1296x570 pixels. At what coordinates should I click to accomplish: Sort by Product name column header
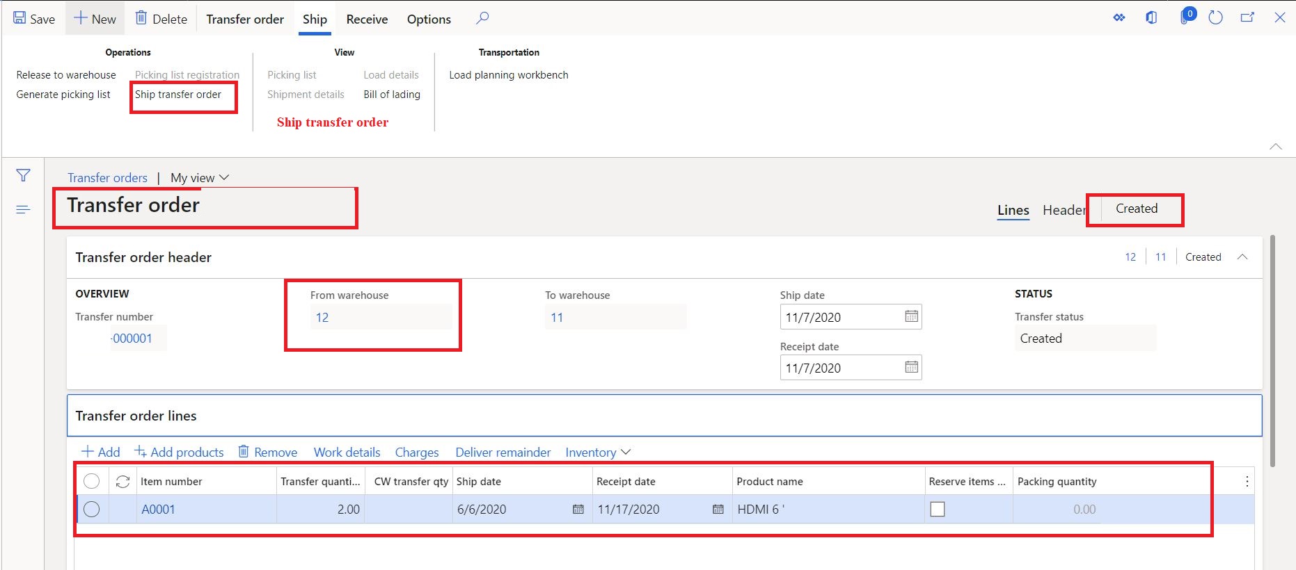[x=828, y=481]
